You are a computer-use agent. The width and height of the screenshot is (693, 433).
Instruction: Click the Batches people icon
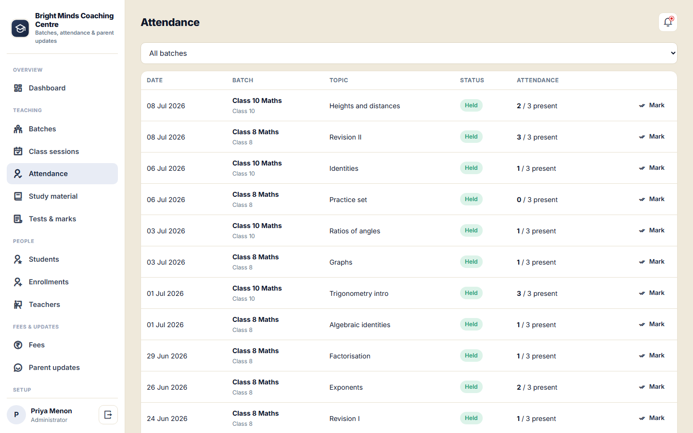click(18, 129)
